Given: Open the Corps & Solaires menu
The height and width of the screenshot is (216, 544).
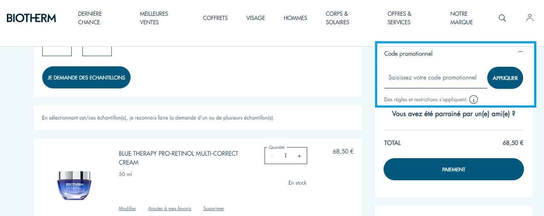Looking at the screenshot, I should click(337, 18).
